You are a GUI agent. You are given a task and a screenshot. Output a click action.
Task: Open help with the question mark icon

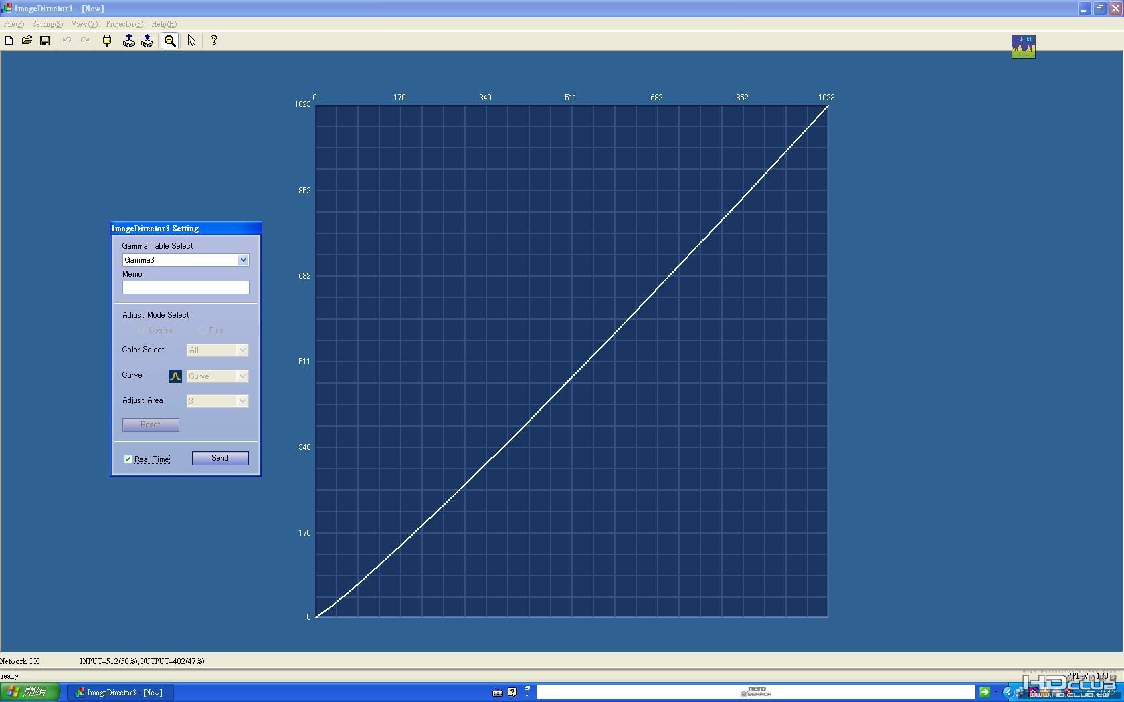click(x=214, y=41)
